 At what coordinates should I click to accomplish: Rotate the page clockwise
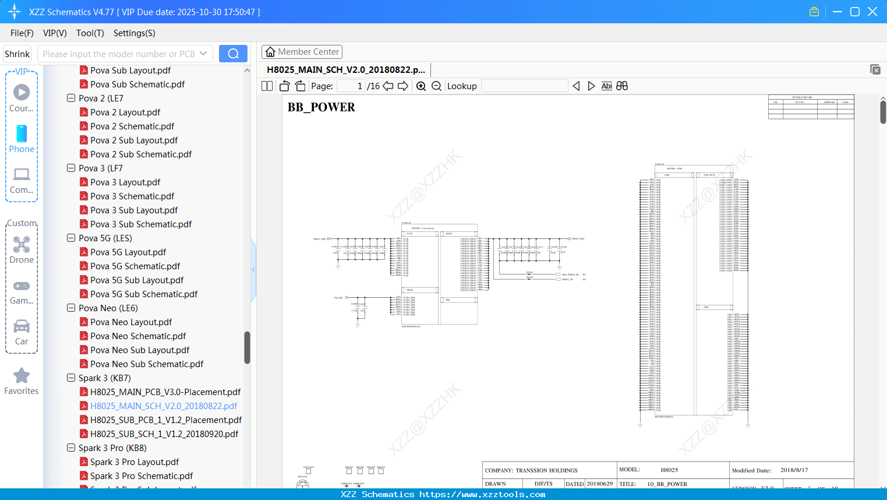point(300,86)
